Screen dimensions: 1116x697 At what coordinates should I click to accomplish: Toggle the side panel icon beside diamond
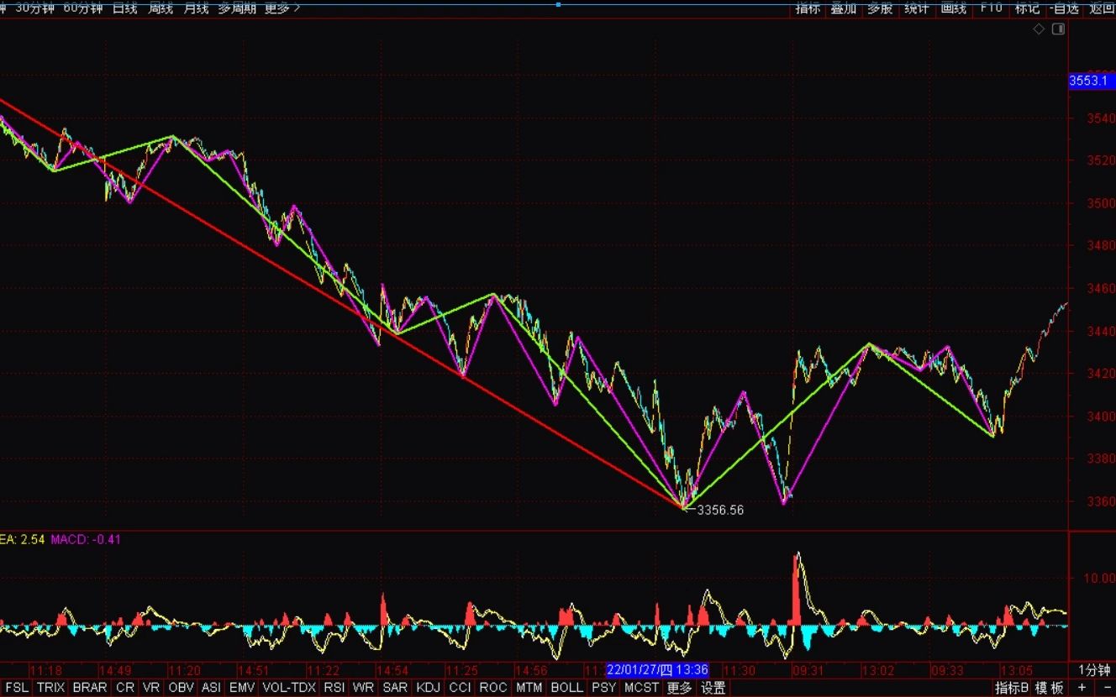point(1058,29)
